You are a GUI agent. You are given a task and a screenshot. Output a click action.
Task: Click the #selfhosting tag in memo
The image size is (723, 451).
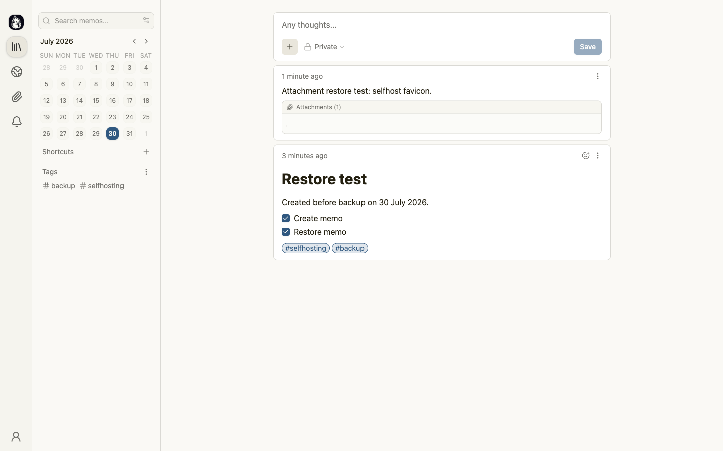(x=306, y=248)
